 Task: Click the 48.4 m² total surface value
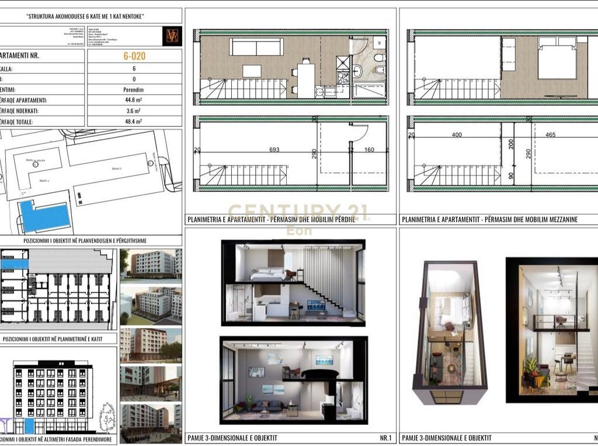click(x=134, y=122)
